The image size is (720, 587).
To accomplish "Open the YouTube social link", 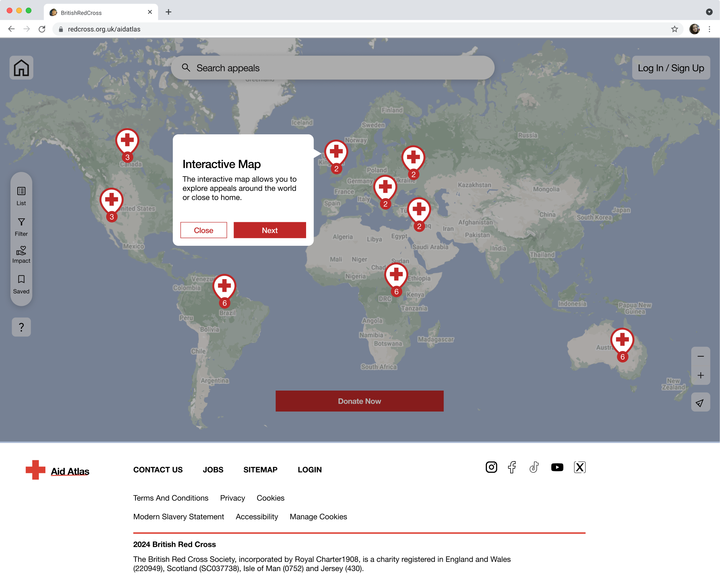I will coord(557,467).
